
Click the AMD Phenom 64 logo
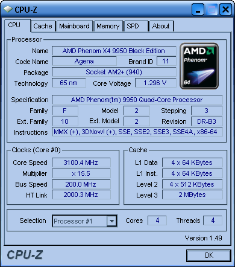[199, 66]
